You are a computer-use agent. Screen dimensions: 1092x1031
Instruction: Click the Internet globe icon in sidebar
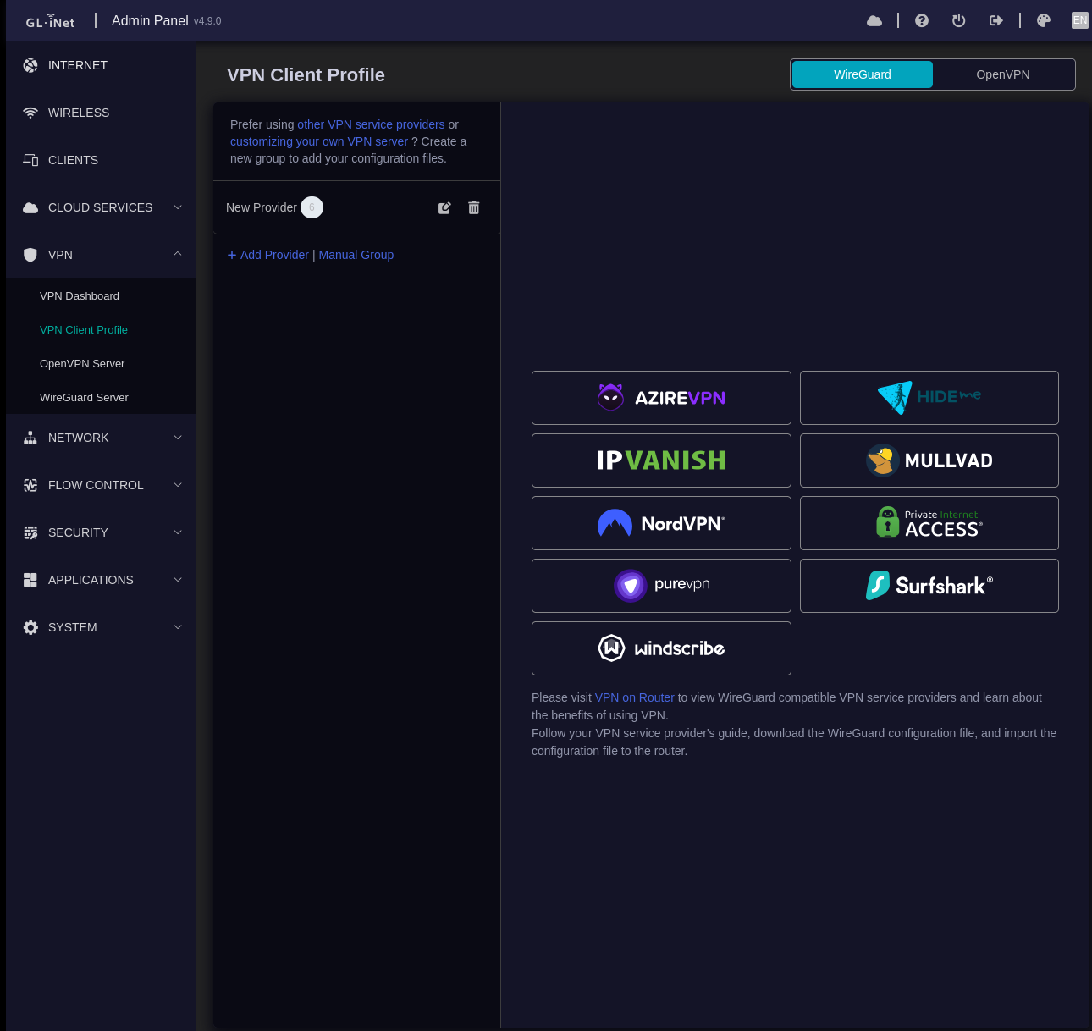30,65
